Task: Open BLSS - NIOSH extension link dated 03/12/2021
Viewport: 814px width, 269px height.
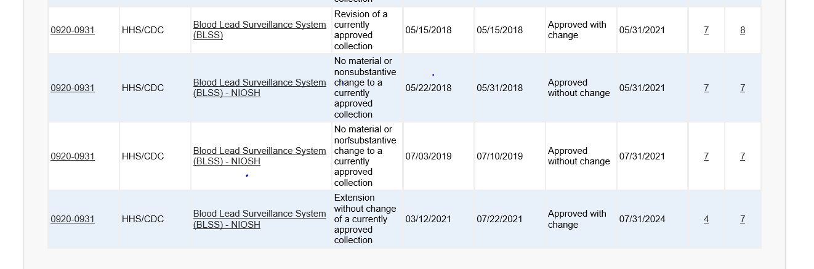Action: click(x=259, y=219)
